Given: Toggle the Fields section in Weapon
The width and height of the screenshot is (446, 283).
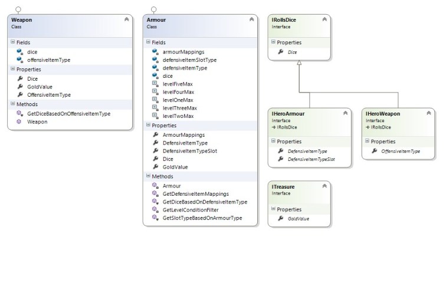Looking at the screenshot, I should pos(13,42).
